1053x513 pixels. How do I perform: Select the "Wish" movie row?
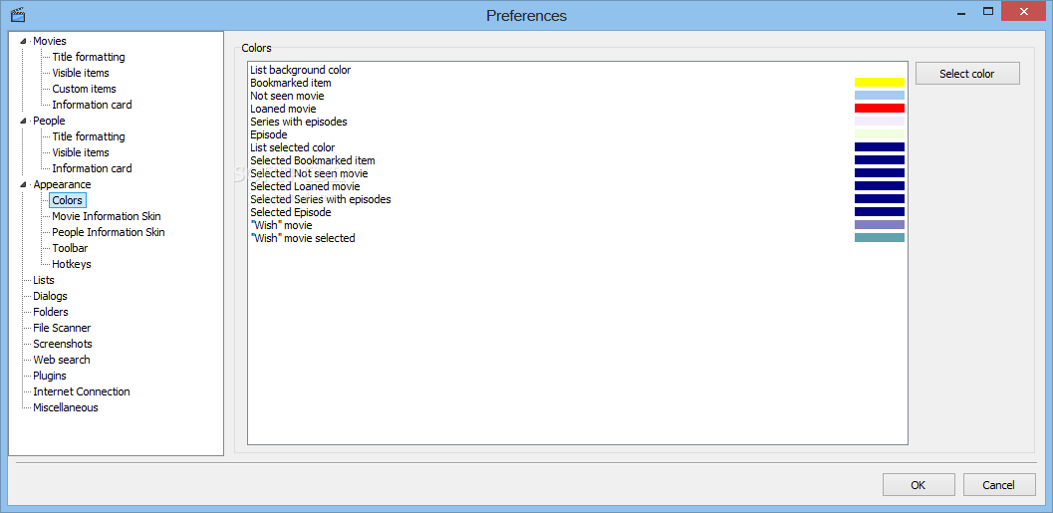pyautogui.click(x=578, y=225)
